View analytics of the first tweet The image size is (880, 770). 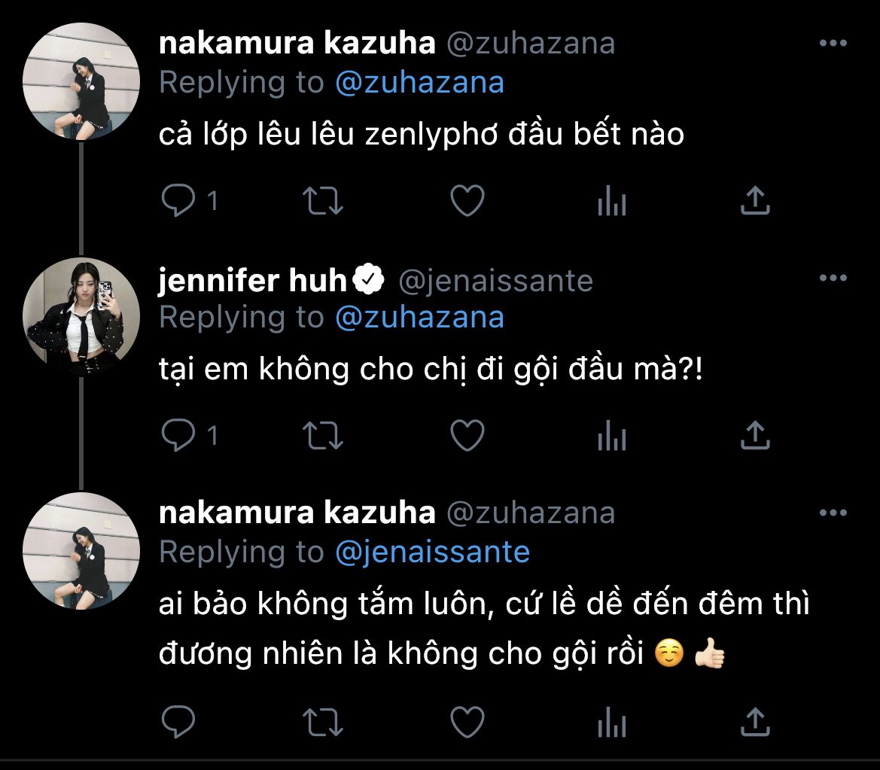[x=611, y=201]
